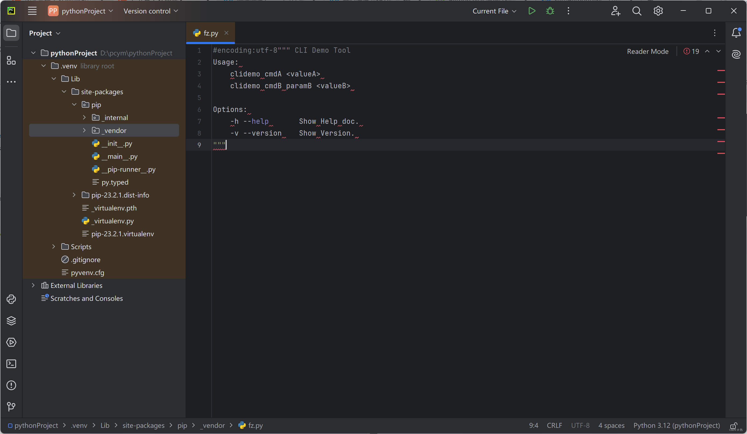Expand External Libraries node
Screen dimensions: 747x434
(x=33, y=285)
